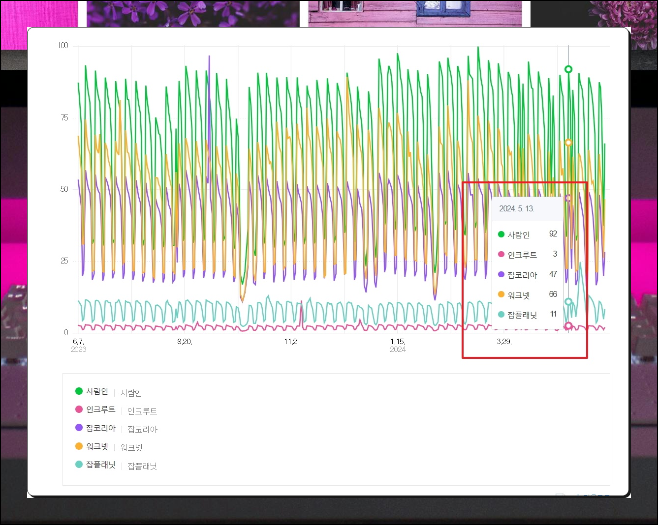Click the 1.15. 2024 x-axis label
The width and height of the screenshot is (658, 525).
click(x=398, y=345)
